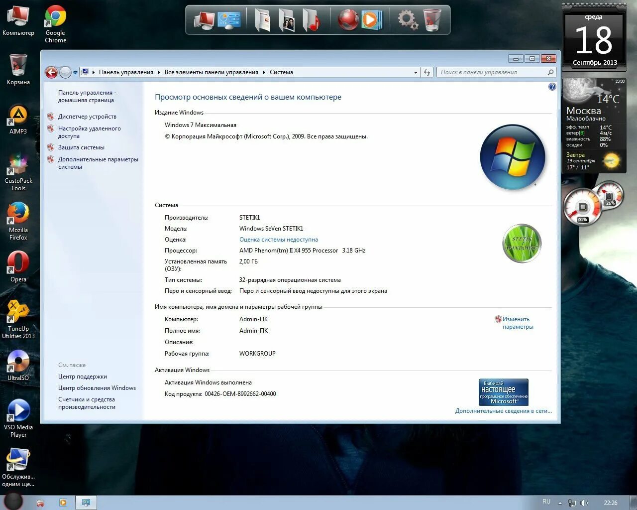Open the red folder taskbar pinned icon
Image resolution: width=637 pixels, height=510 pixels.
40,503
